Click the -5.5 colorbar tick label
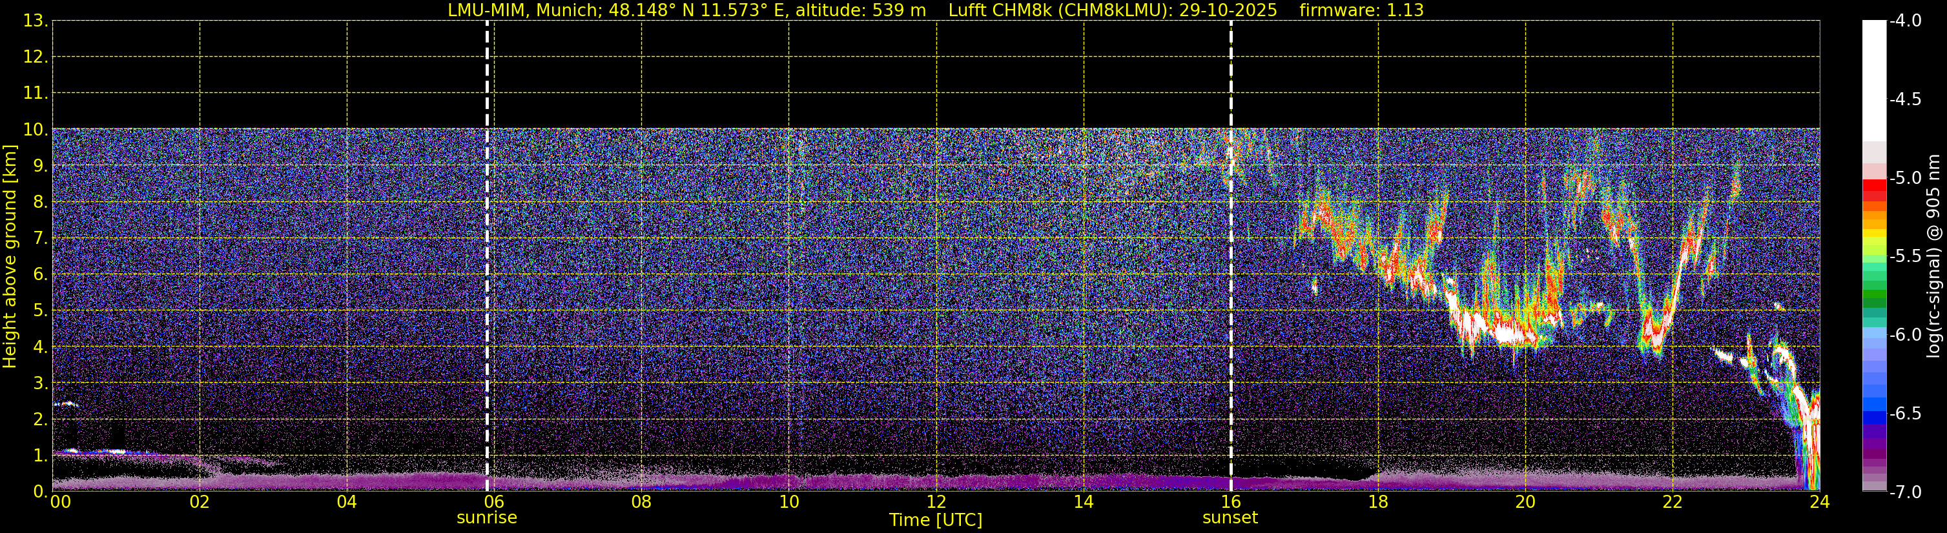 [1906, 257]
